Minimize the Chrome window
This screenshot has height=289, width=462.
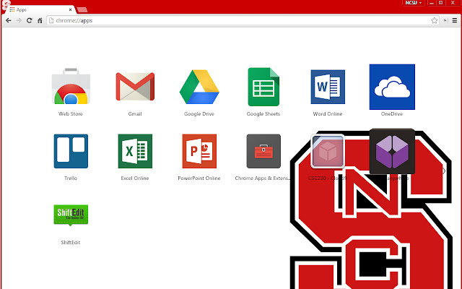432,3
